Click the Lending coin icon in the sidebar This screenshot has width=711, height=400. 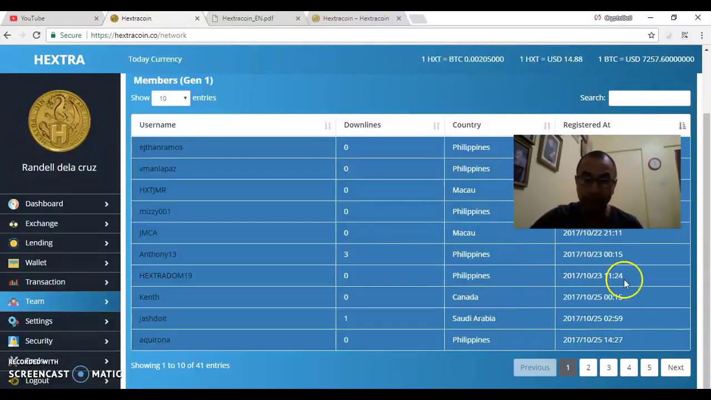tap(13, 243)
